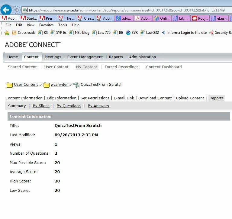This screenshot has width=232, height=219.
Task: Open the RS bookmark
Action: (43, 33)
